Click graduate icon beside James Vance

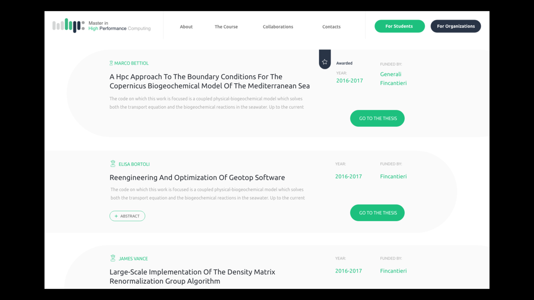click(x=113, y=258)
